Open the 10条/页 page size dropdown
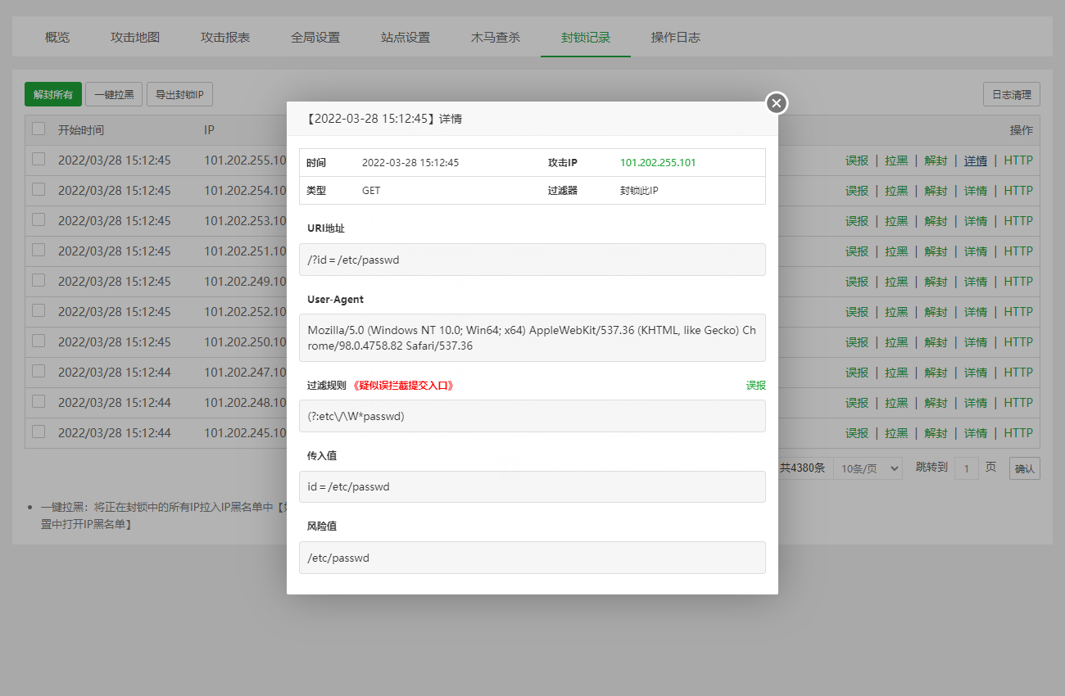 868,468
